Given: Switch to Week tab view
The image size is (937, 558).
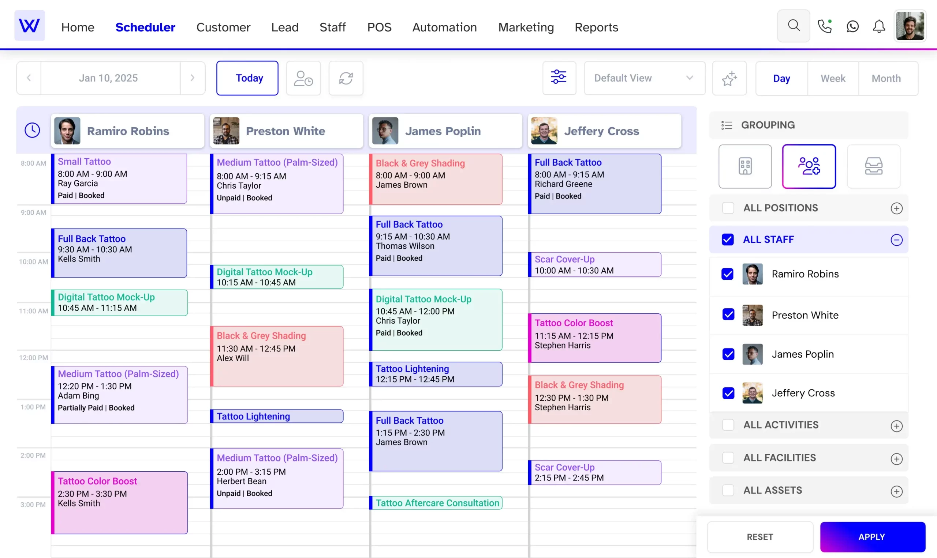Looking at the screenshot, I should (833, 78).
